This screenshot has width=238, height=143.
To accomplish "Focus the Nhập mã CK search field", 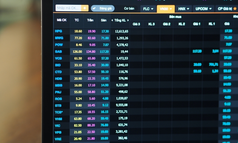I will 68,8.
